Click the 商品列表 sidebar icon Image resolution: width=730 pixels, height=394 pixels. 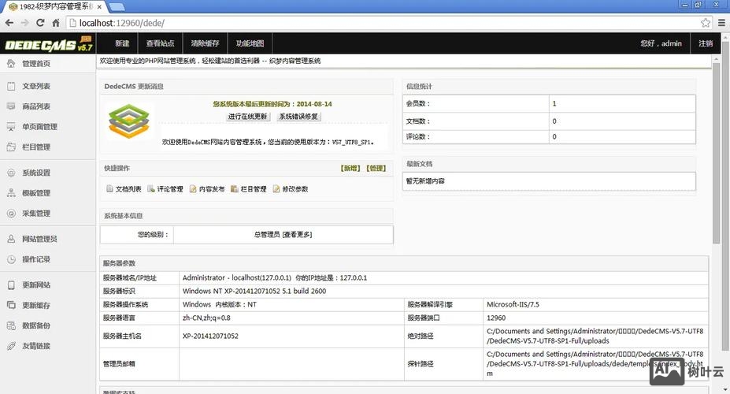pos(11,106)
